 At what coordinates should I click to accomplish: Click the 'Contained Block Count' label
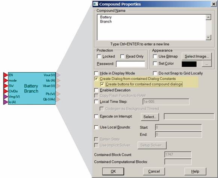[x=113, y=155]
